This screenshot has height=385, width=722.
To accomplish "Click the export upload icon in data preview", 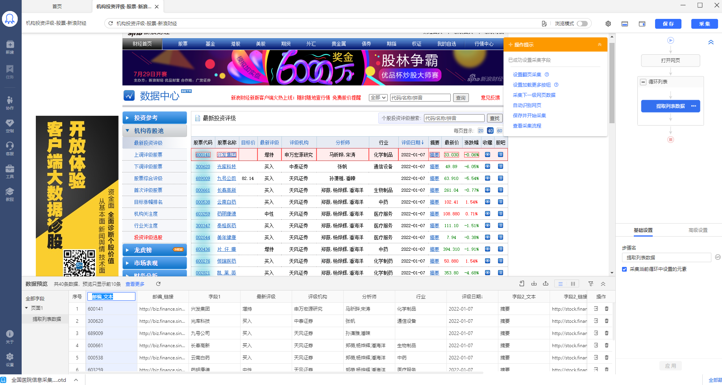I will 546,283.
